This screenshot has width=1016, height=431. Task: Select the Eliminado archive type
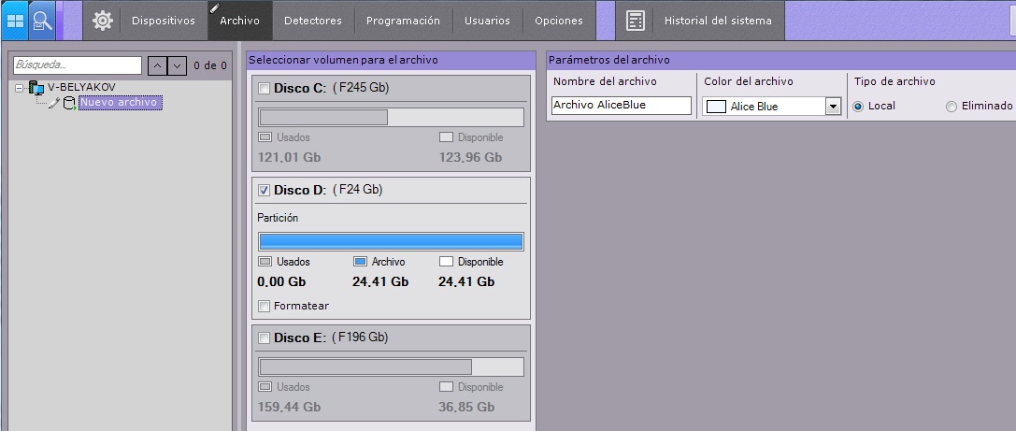tap(952, 107)
